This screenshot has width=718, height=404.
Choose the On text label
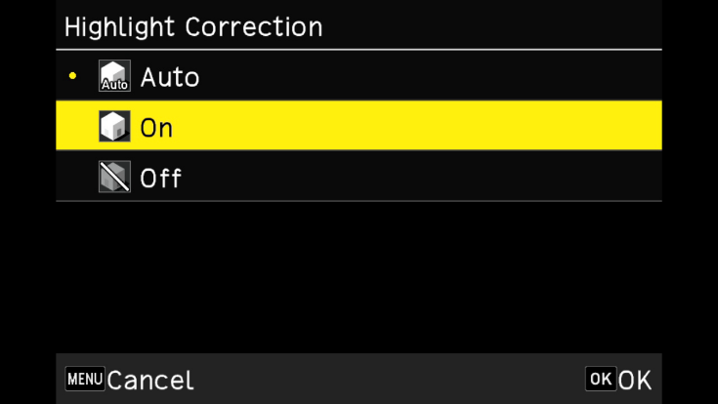pyautogui.click(x=156, y=127)
